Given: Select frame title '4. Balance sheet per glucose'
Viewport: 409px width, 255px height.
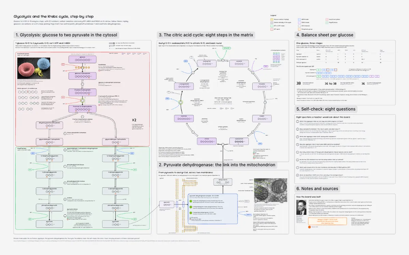Looking at the screenshot, I should tap(324, 35).
